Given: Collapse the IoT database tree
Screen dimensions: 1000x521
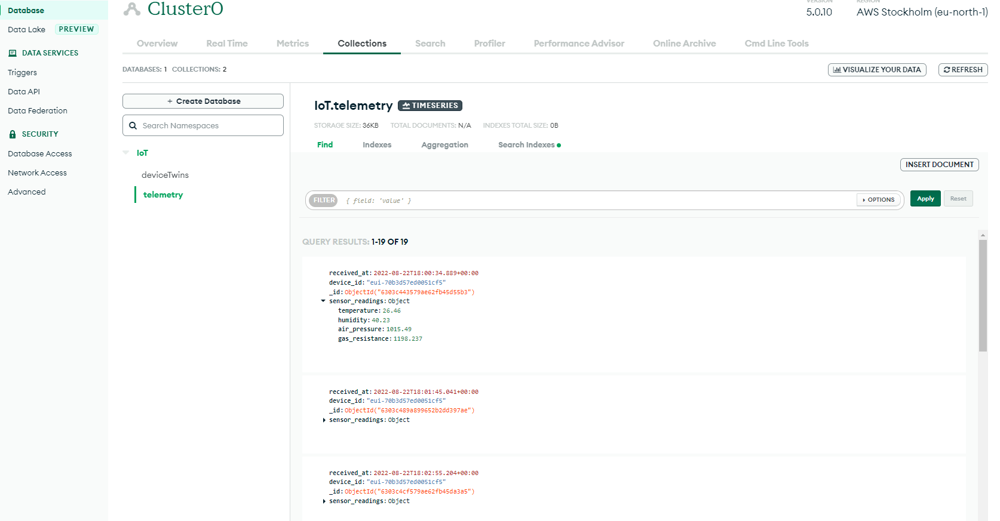Looking at the screenshot, I should 126,153.
